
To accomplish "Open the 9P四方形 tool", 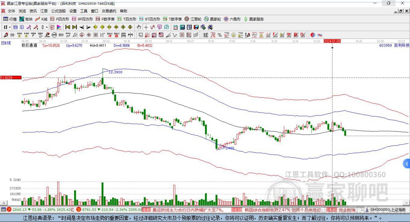I will pos(82,19).
